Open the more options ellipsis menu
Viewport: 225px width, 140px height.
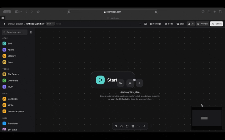click(x=140, y=24)
